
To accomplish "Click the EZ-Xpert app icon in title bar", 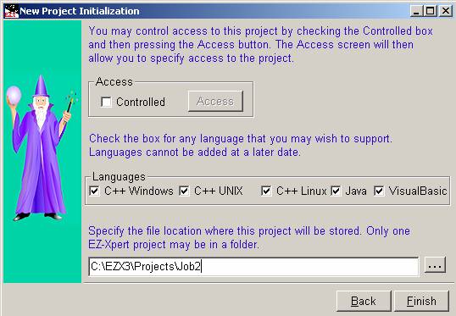I will coord(11,11).
